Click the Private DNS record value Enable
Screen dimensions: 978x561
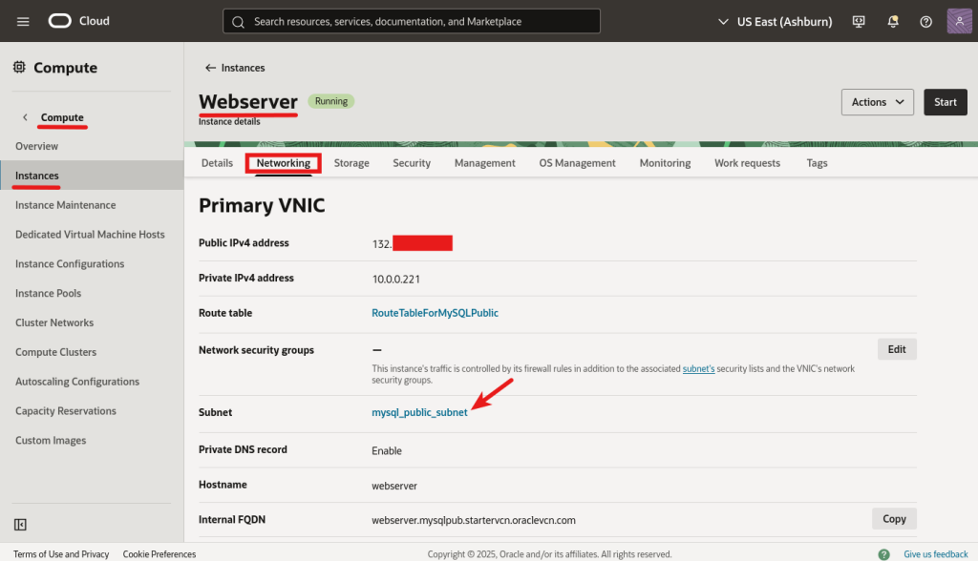pyautogui.click(x=387, y=450)
